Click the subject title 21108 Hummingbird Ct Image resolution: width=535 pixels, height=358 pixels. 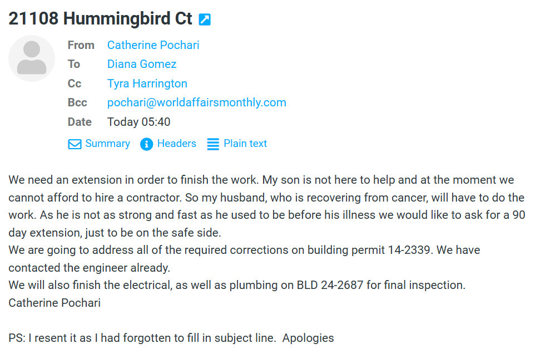[100, 19]
